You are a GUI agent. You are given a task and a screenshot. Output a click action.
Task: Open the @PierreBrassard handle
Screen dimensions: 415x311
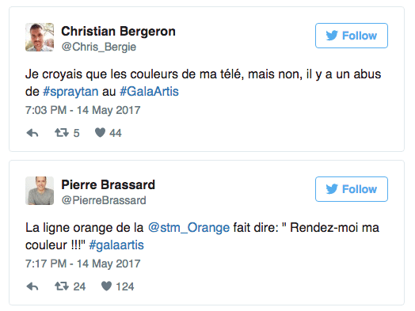point(104,200)
